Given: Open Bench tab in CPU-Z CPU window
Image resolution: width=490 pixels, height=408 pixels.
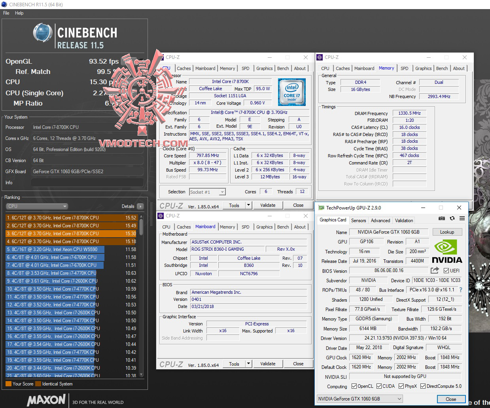Looking at the screenshot, I should pos(283,68).
